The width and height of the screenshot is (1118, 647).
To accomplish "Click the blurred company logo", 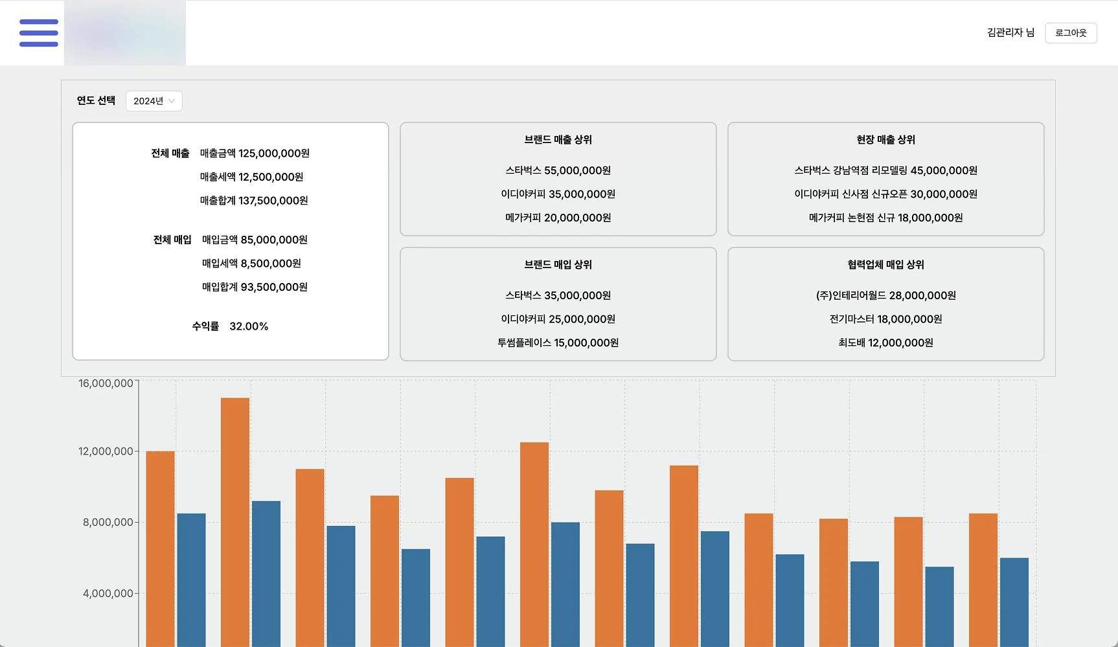I will pos(125,33).
